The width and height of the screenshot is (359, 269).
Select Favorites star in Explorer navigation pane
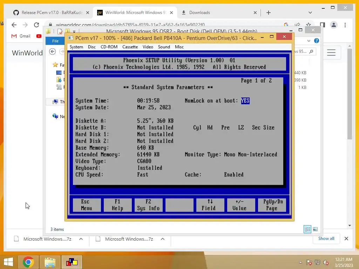coord(55,65)
